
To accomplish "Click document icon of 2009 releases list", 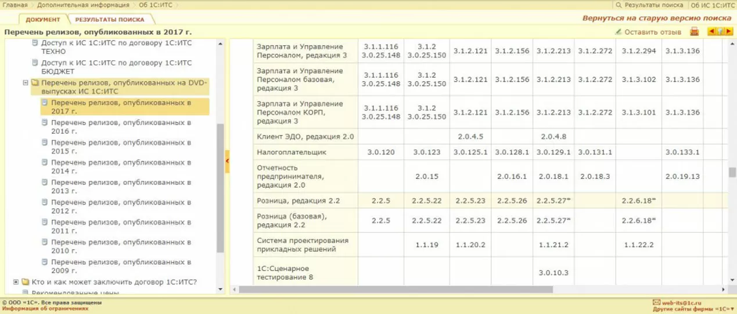I will coord(44,262).
